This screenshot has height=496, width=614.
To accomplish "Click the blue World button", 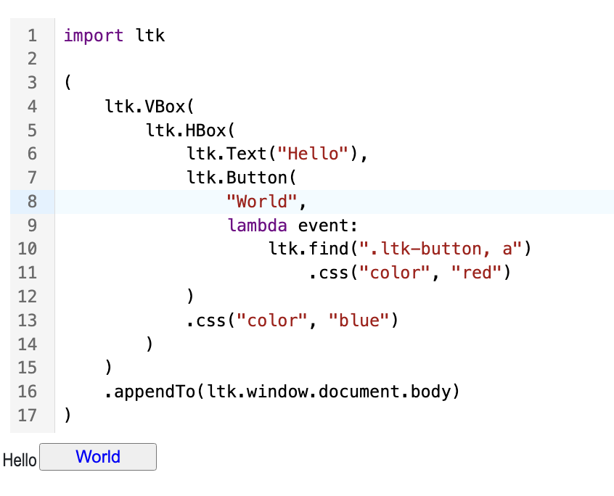I will [x=98, y=457].
